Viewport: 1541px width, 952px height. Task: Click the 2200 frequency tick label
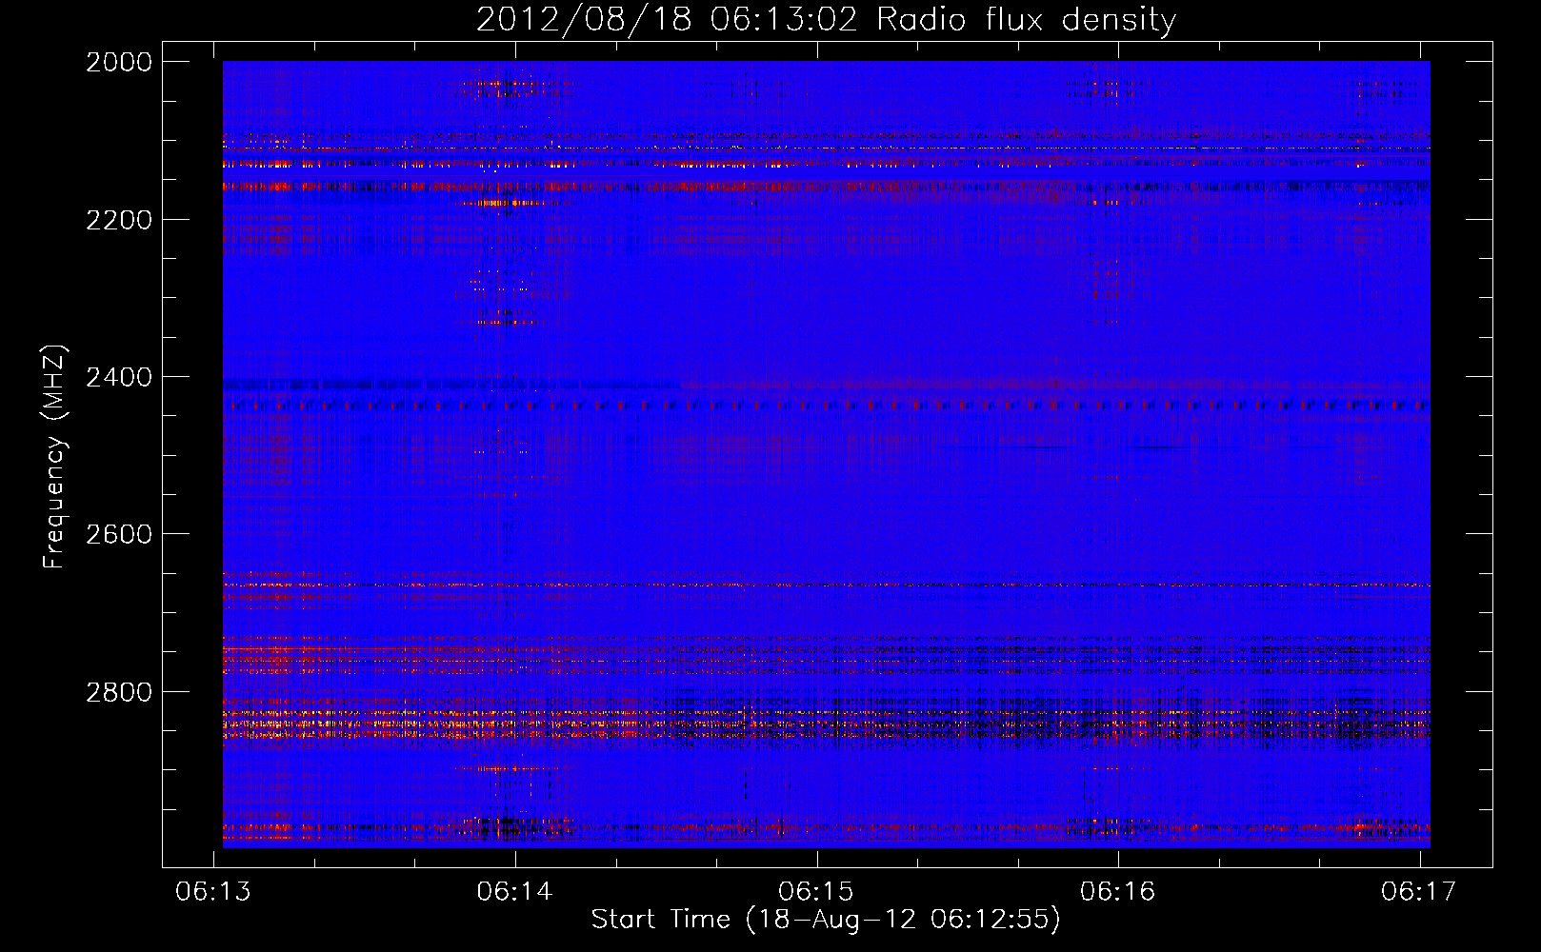tap(119, 220)
